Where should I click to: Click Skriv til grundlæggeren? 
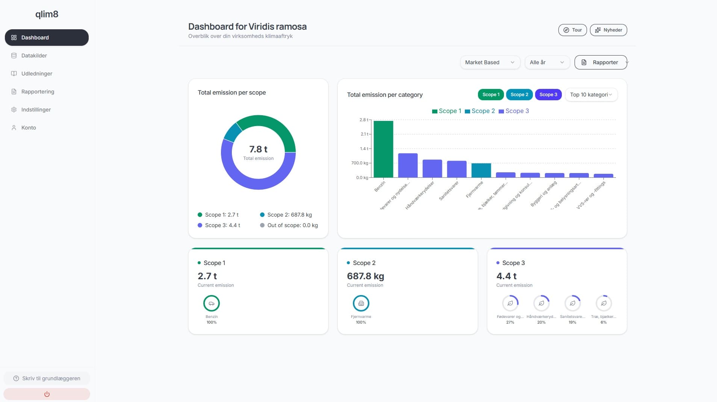[x=47, y=378]
